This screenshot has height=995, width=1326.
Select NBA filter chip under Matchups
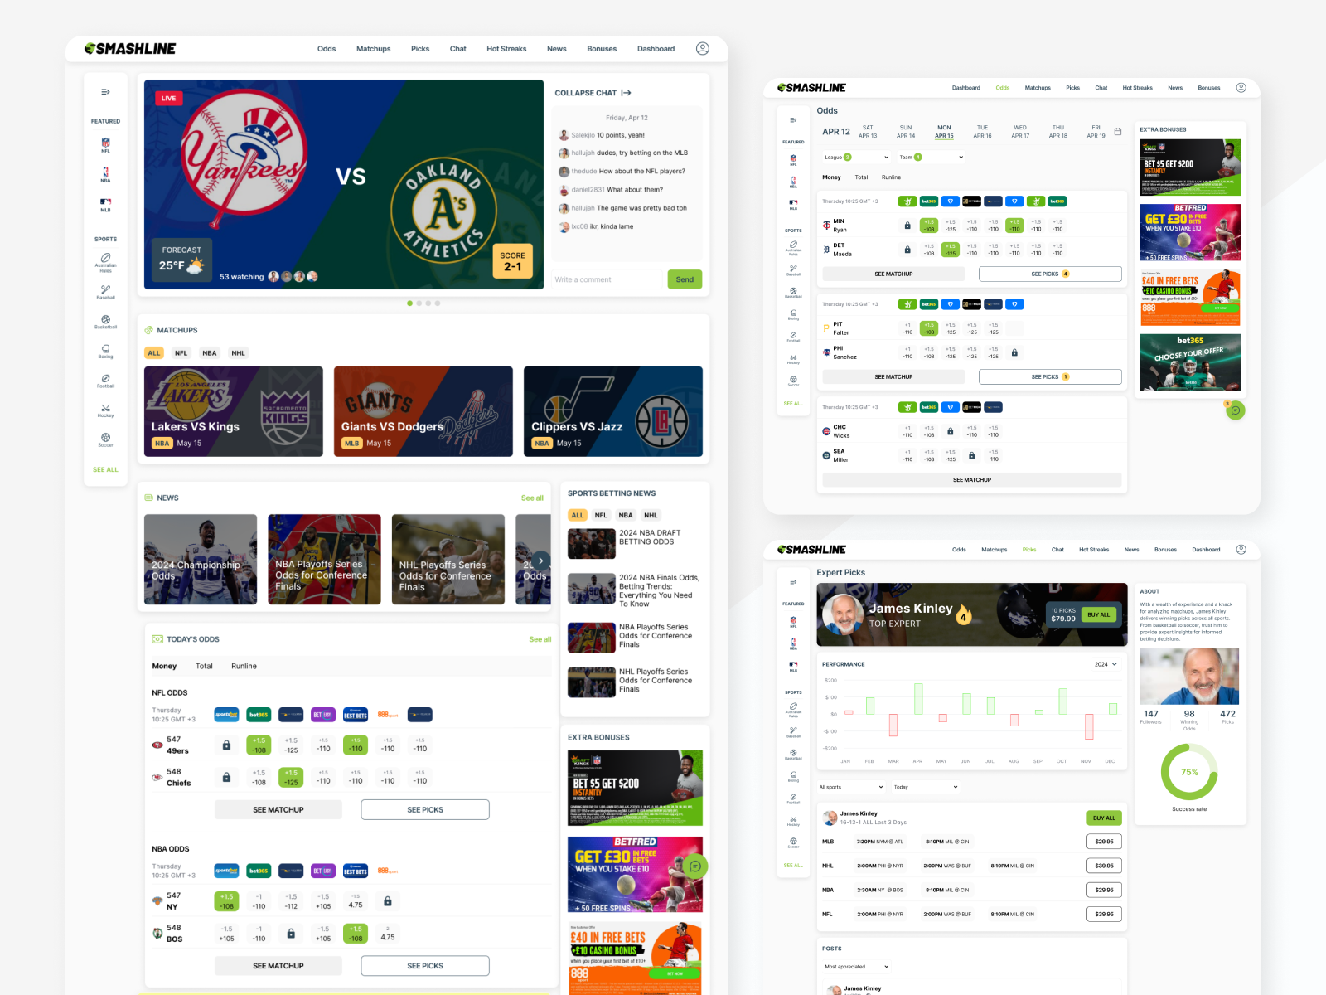[x=210, y=353]
